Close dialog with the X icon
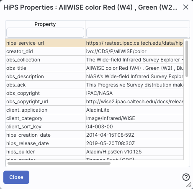The width and height of the screenshot is (193, 189). 186,7
